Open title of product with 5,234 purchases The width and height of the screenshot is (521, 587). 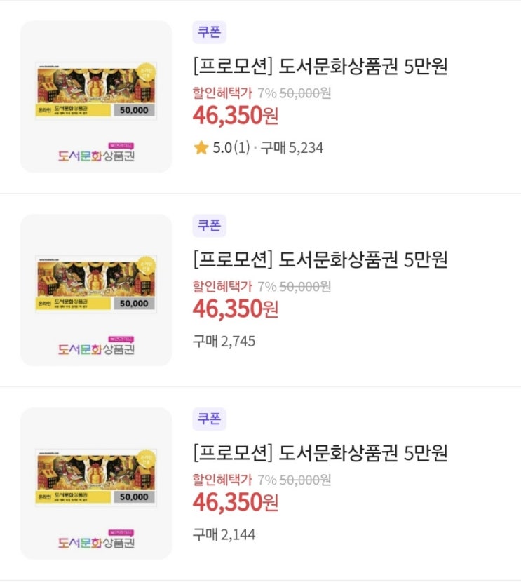[x=320, y=67]
